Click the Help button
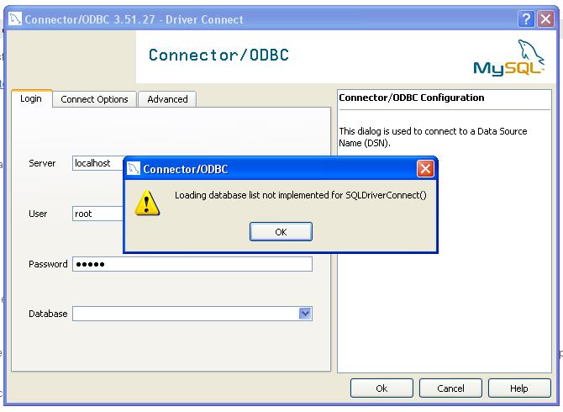This screenshot has height=412, width=563. tap(518, 388)
